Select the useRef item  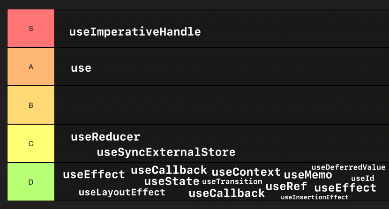[286, 187]
